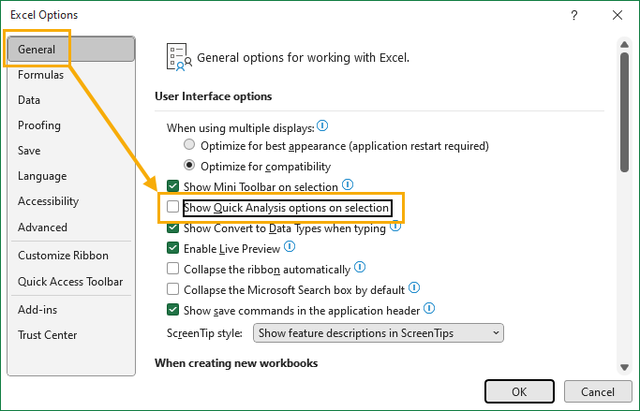640x411 pixels.
Task: Confirm changes with the OK button
Action: pos(519,392)
